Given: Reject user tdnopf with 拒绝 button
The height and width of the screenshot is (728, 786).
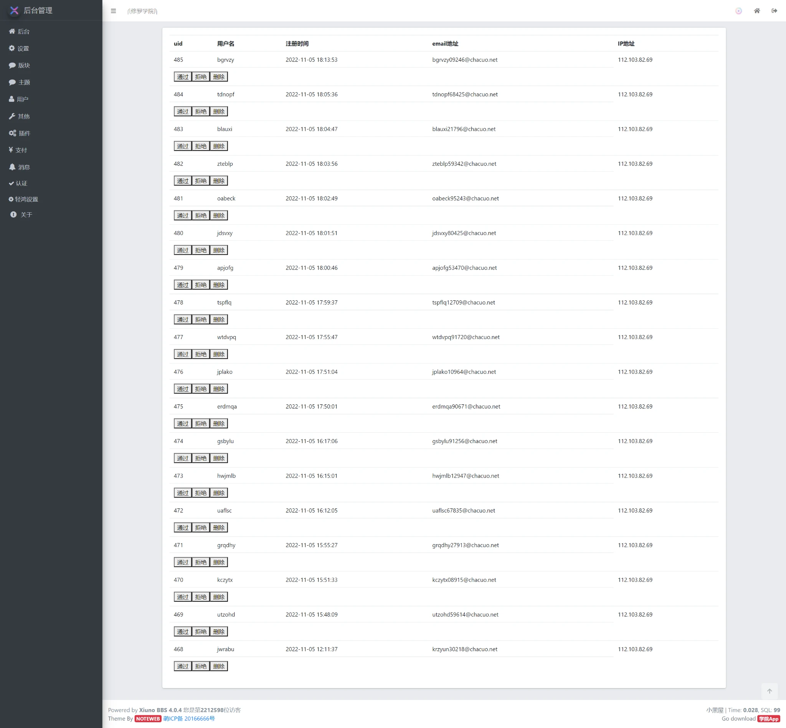Looking at the screenshot, I should coord(201,111).
